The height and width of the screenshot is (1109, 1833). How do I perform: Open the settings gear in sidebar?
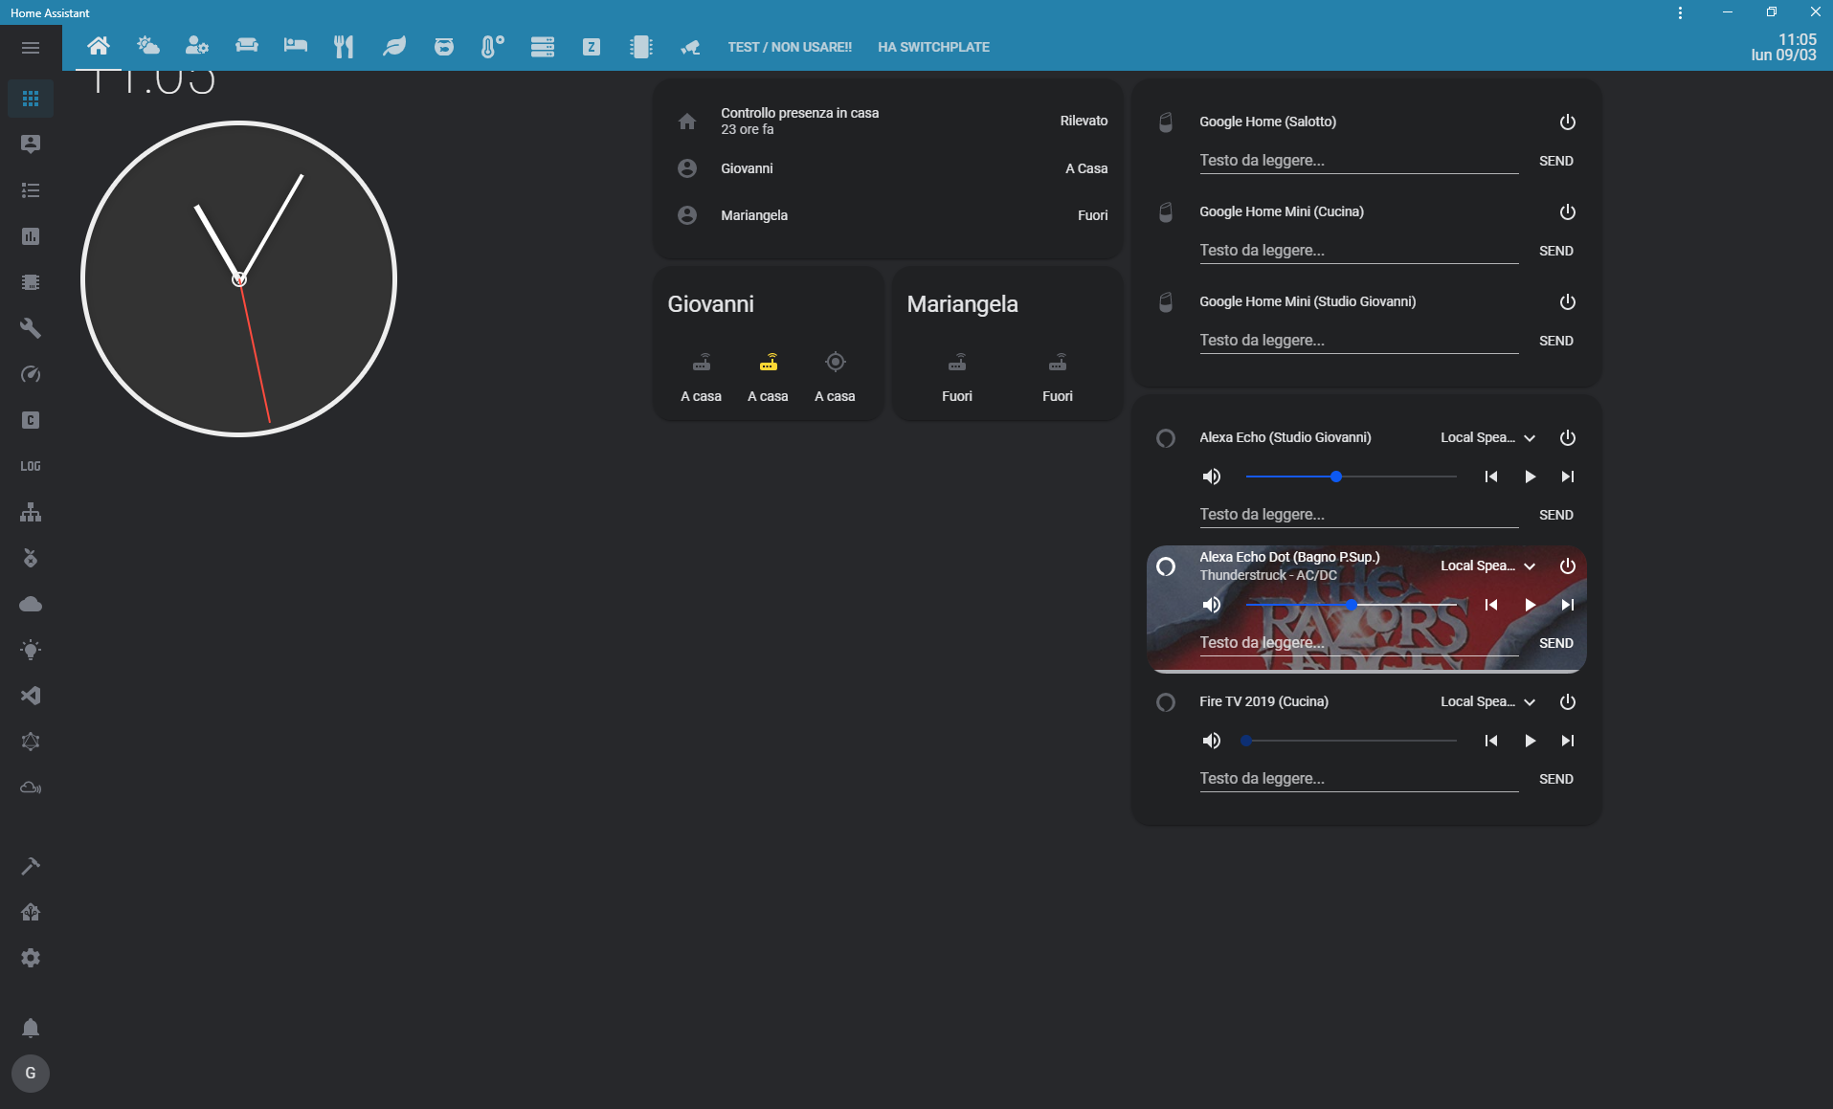[x=31, y=958]
